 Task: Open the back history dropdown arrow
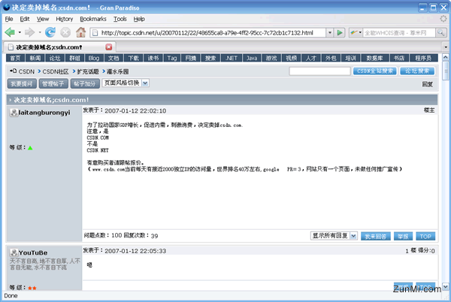(20, 32)
